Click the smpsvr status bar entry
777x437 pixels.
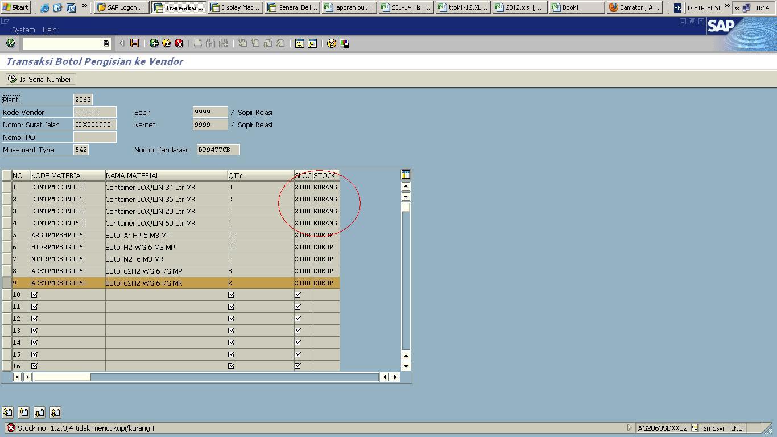714,428
